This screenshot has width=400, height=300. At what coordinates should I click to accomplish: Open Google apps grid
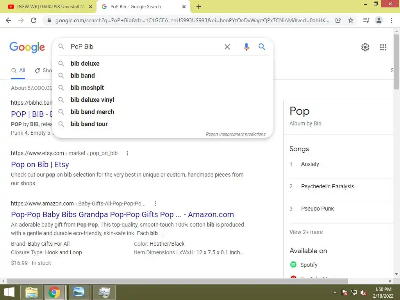point(383,47)
